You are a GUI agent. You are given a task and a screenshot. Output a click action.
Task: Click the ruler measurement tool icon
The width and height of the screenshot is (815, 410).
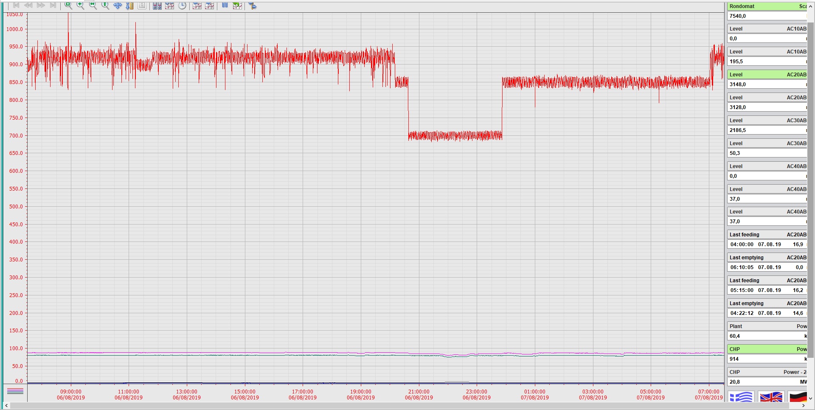[130, 6]
